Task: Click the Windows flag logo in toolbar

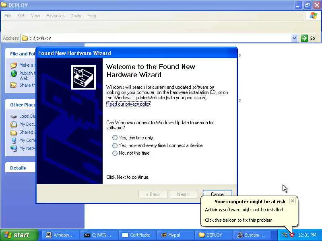Action: (314, 16)
